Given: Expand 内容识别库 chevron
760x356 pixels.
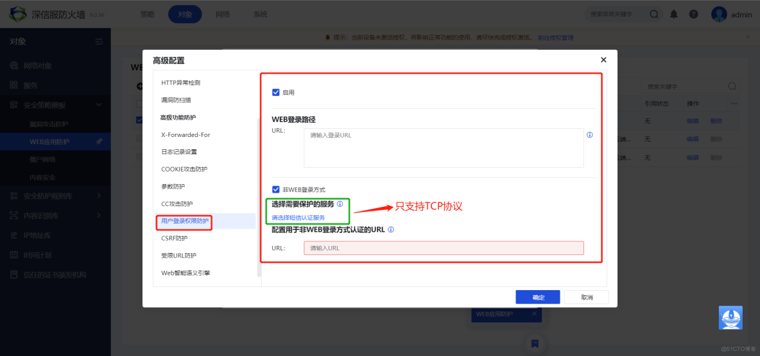Looking at the screenshot, I should [99, 215].
